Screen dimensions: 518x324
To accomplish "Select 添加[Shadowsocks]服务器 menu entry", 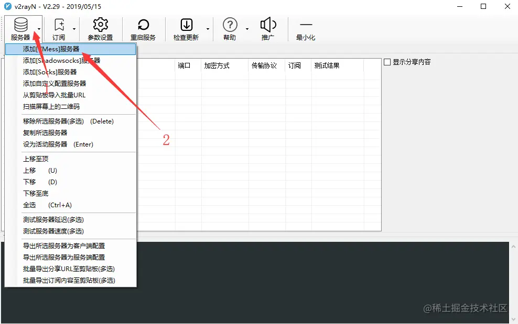I will point(70,61).
